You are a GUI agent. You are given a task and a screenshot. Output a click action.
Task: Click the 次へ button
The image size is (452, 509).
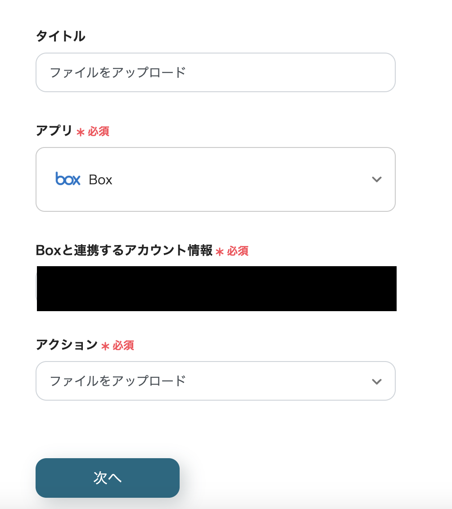click(108, 478)
